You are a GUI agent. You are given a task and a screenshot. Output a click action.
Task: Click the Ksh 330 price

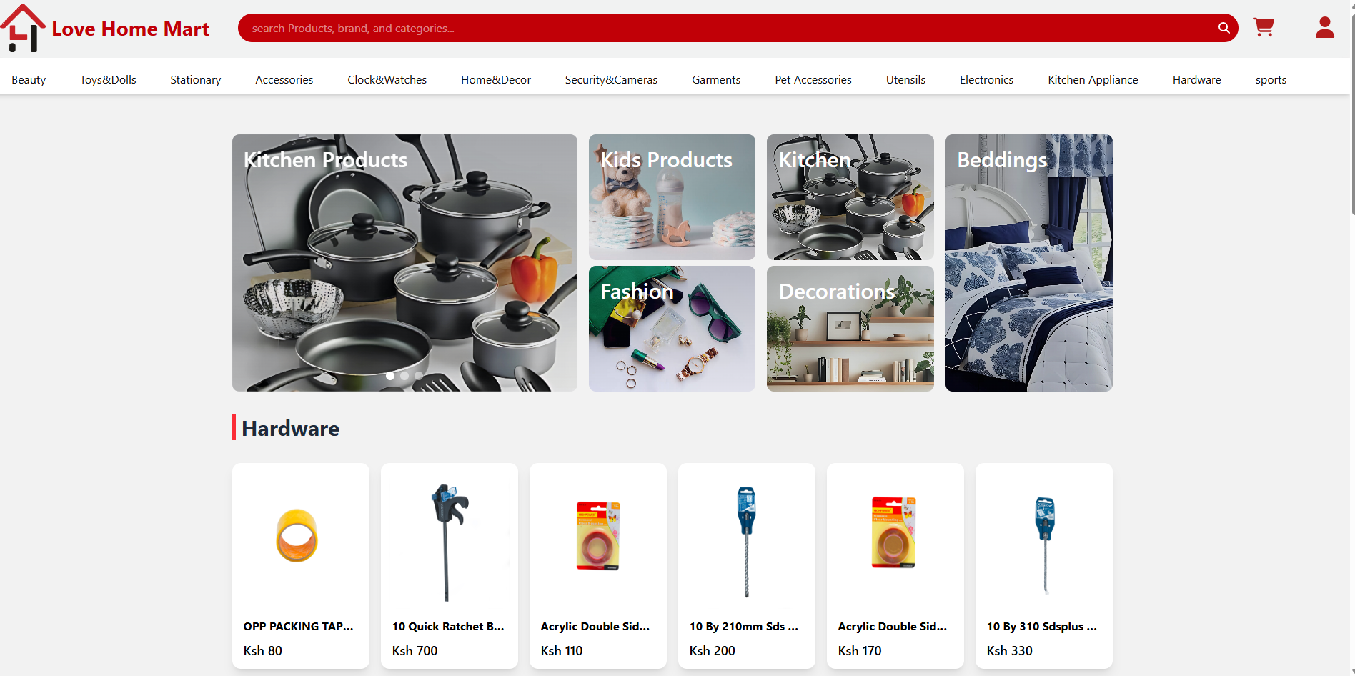1009,651
